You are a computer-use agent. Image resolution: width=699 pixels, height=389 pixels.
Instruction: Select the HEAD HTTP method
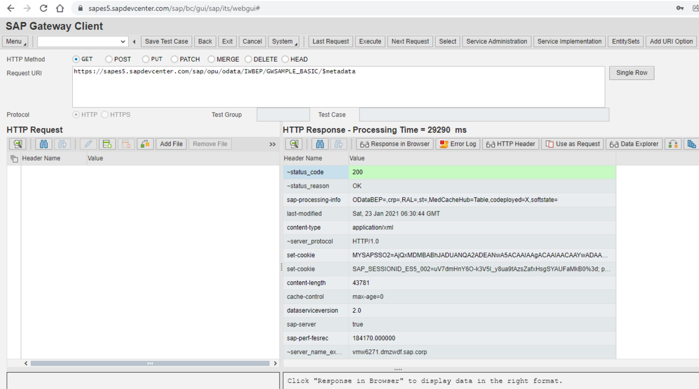[285, 59]
